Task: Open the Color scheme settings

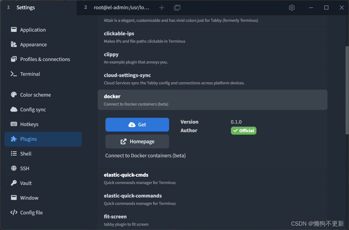Action: pos(43,95)
